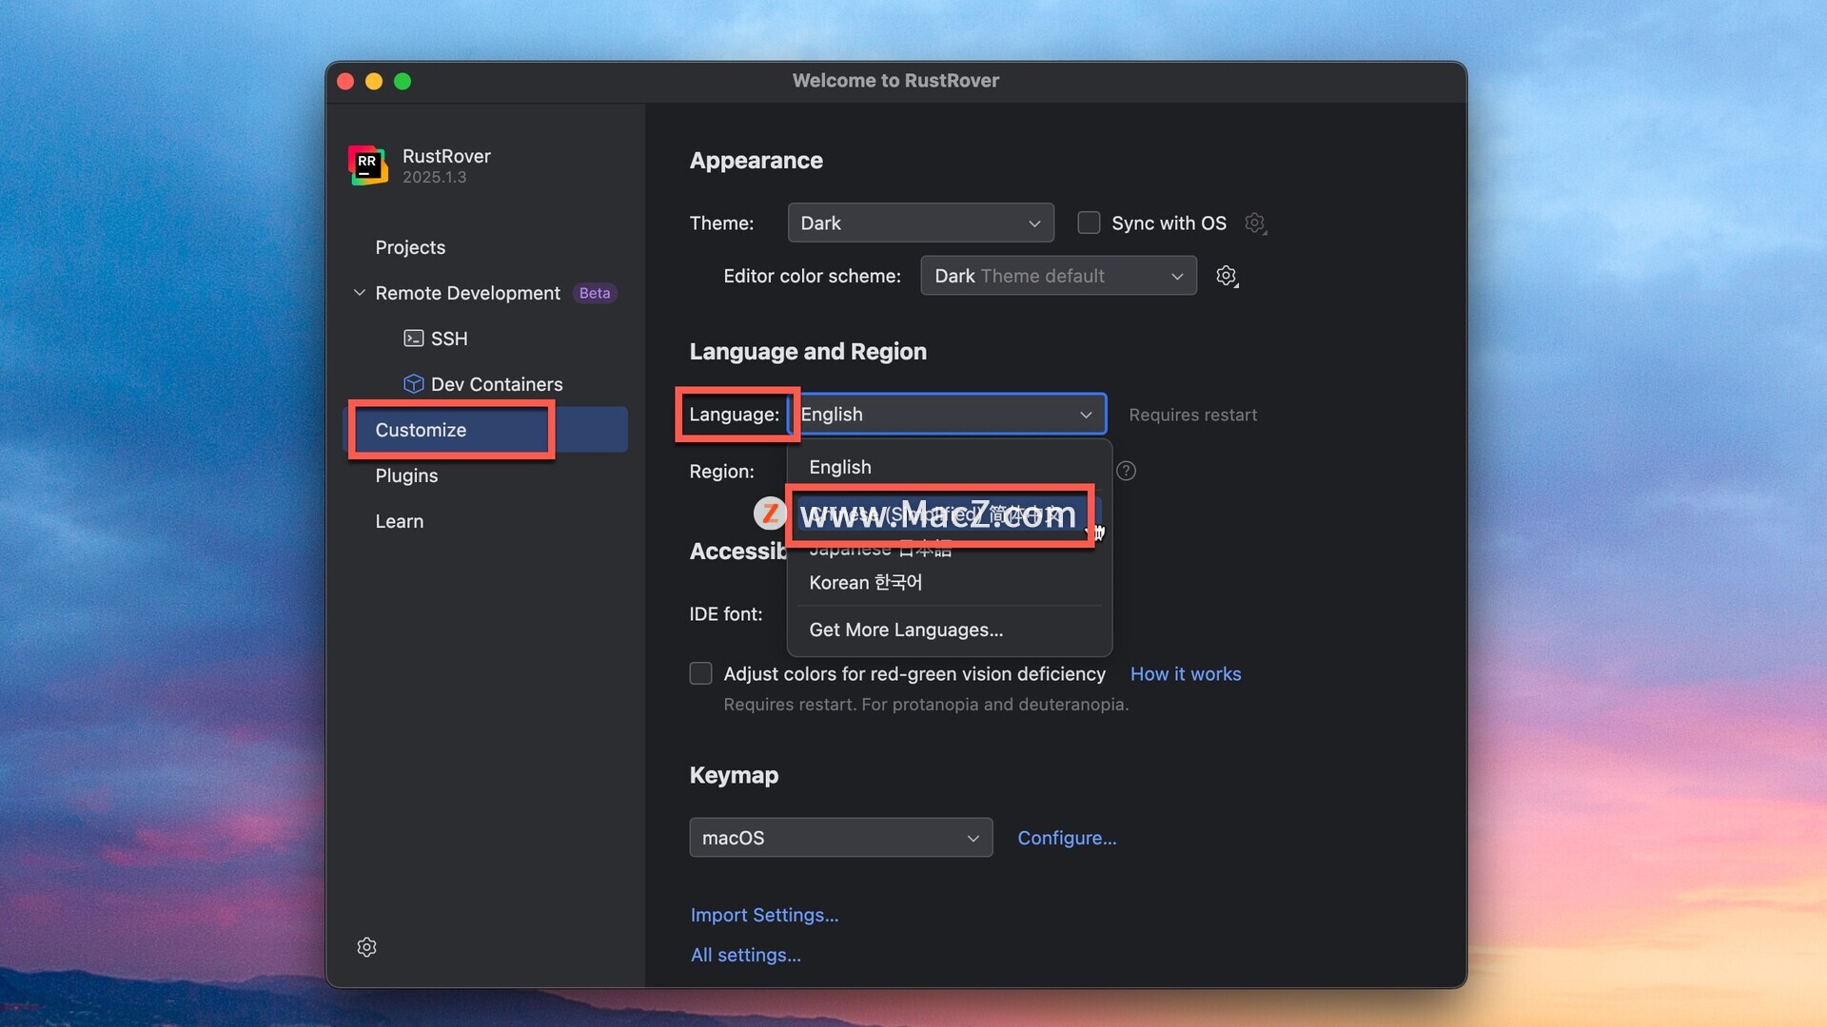Enable Sync with OS checkbox
1827x1027 pixels.
[x=1089, y=223]
